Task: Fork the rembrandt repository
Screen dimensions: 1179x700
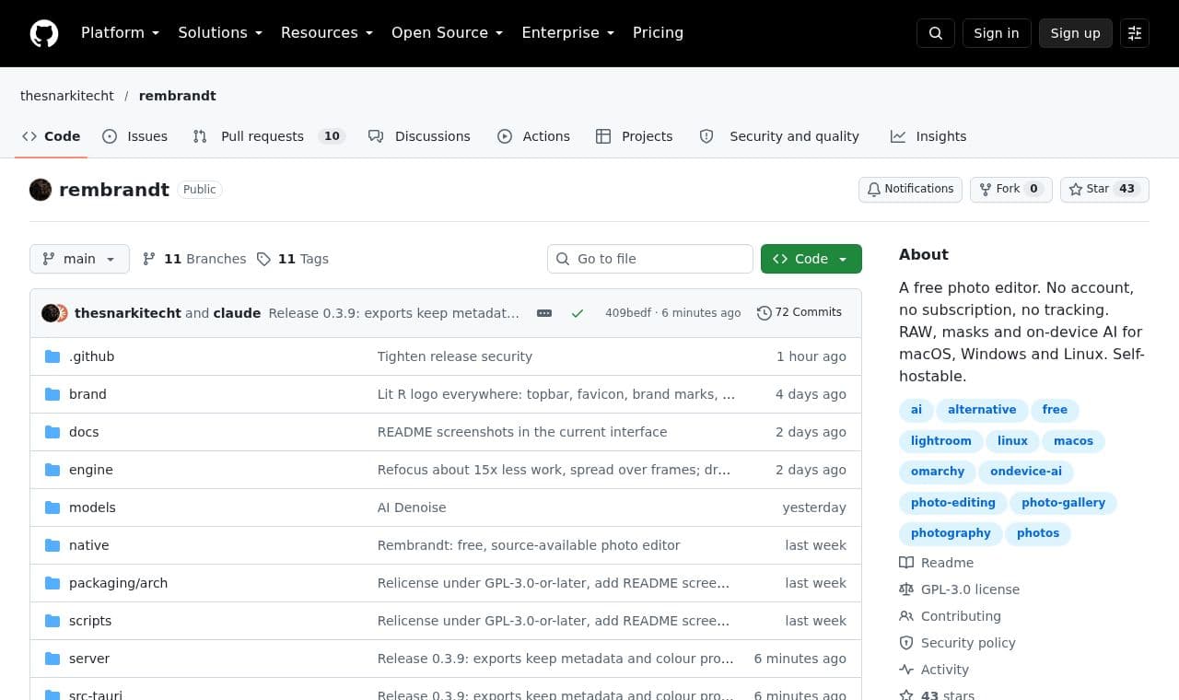Action: coord(1010,189)
